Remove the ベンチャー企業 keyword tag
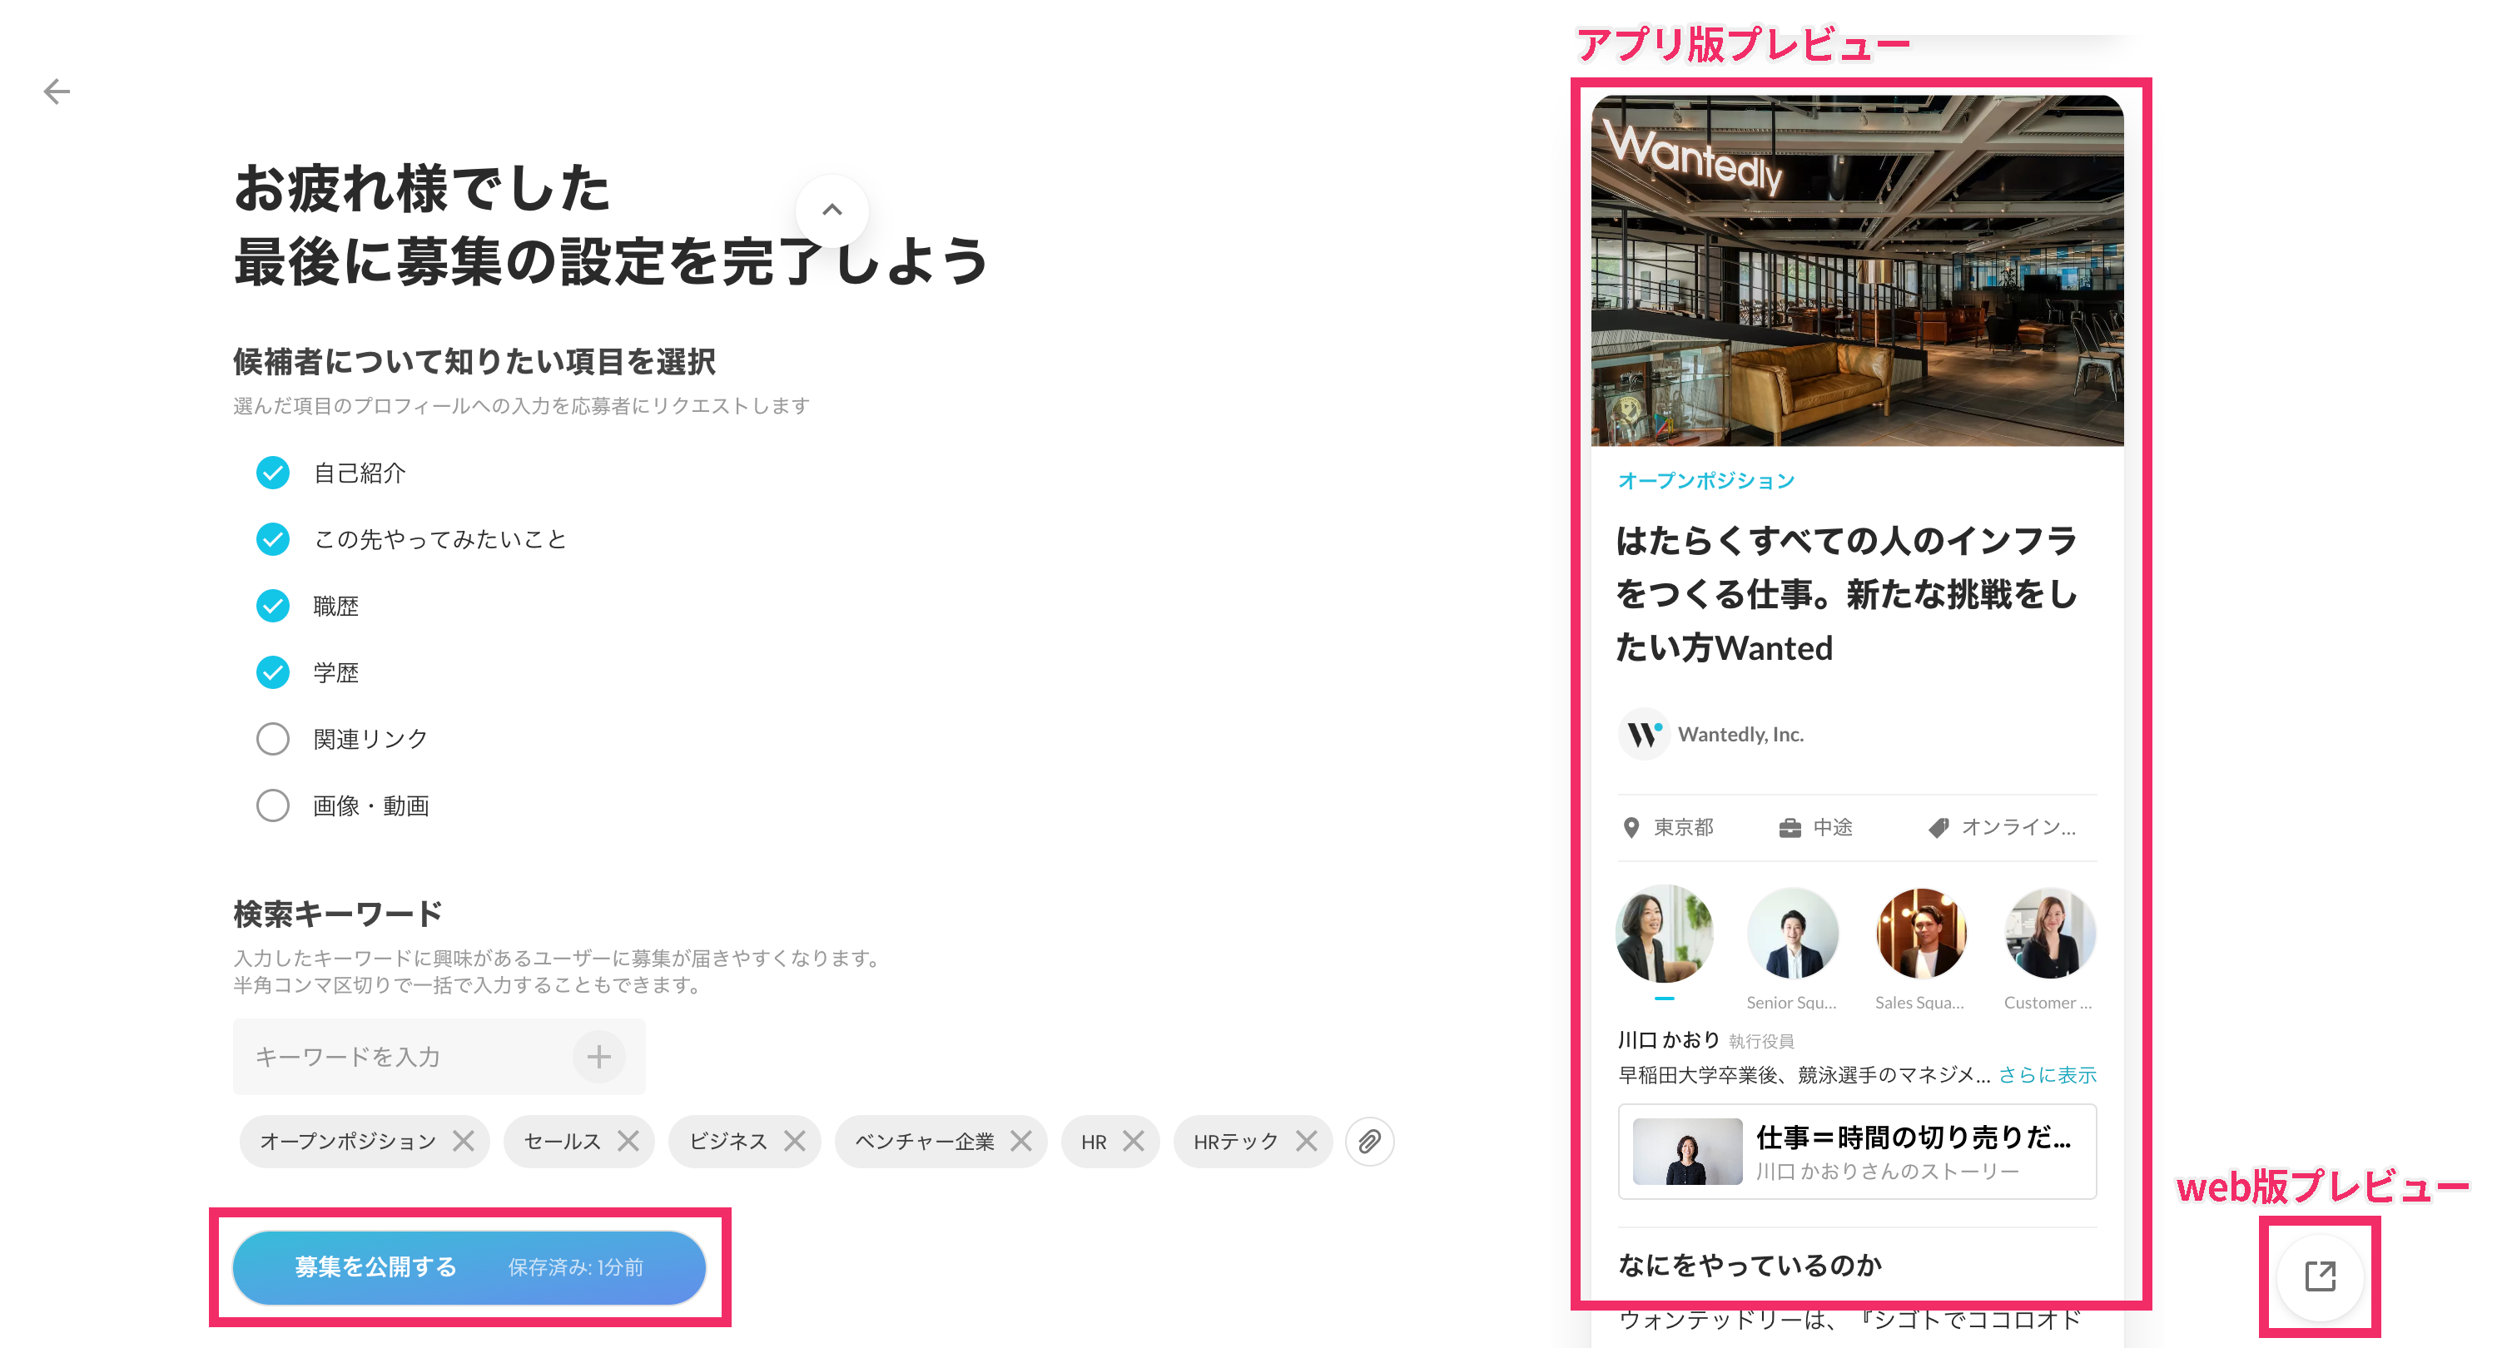The image size is (2497, 1348). pos(1020,1141)
